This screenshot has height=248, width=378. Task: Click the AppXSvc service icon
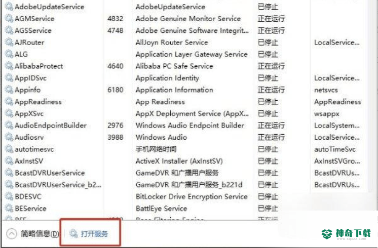9,113
